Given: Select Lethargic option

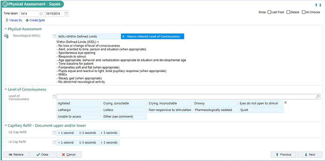Looking at the screenshot, I should point(79,110).
